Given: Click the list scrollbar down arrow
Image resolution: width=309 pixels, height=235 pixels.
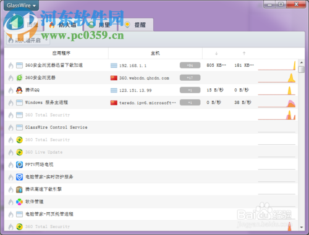Looking at the screenshot, I should pyautogui.click(x=302, y=228).
